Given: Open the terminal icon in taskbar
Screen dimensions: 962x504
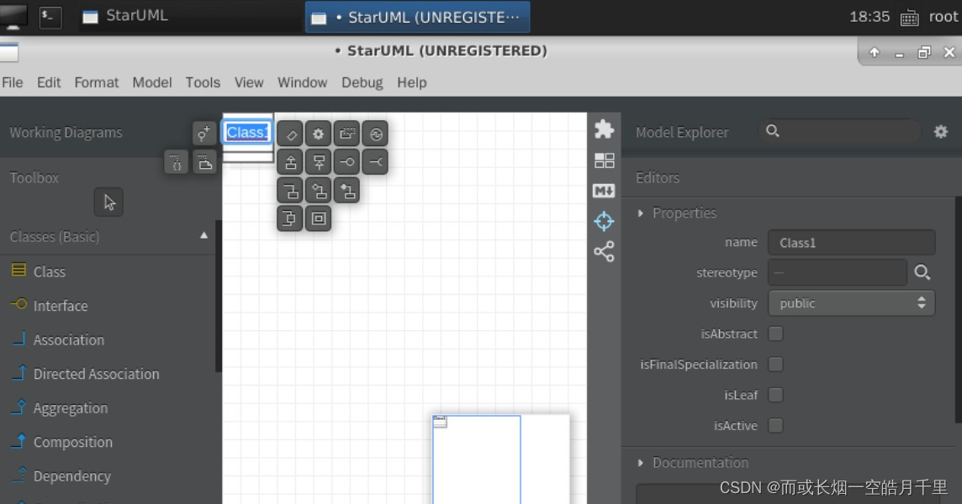Looking at the screenshot, I should 50,17.
